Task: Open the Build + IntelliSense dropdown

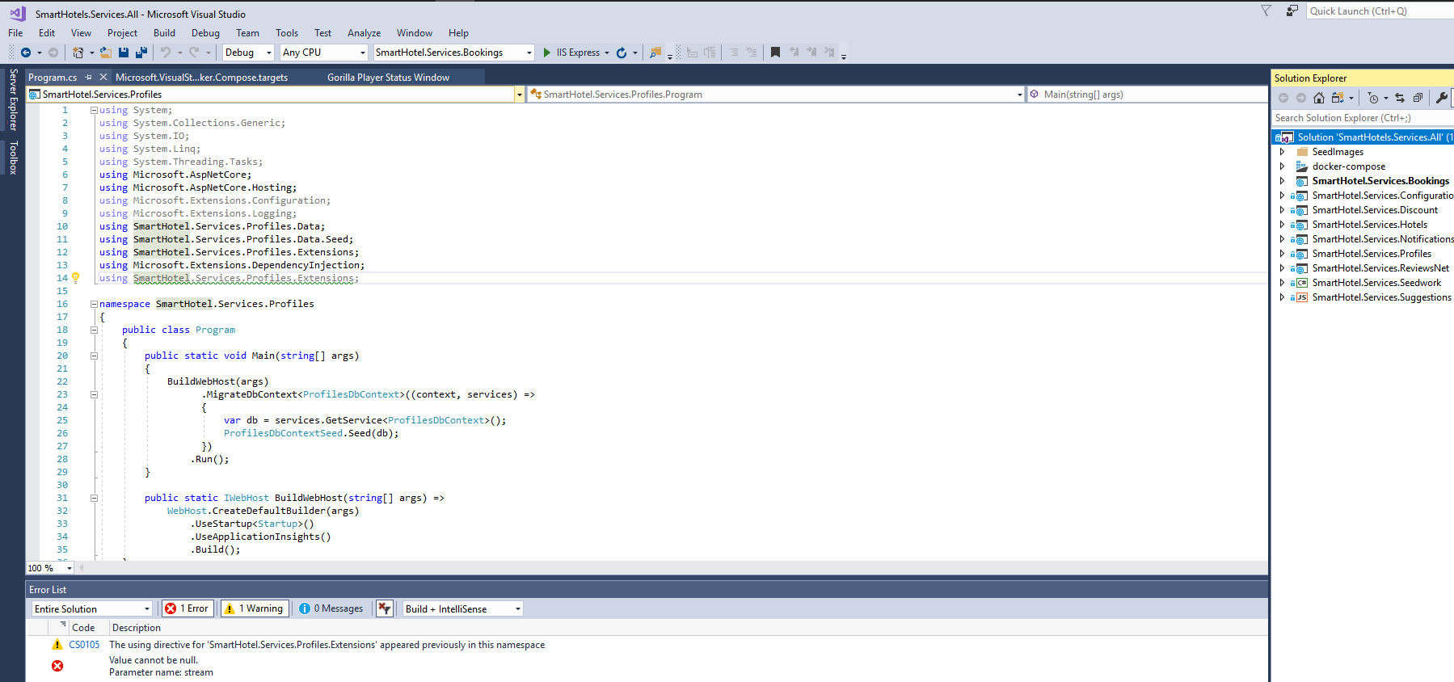Action: [463, 608]
